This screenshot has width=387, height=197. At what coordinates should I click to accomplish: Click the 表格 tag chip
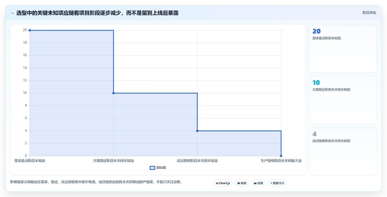click(x=242, y=183)
